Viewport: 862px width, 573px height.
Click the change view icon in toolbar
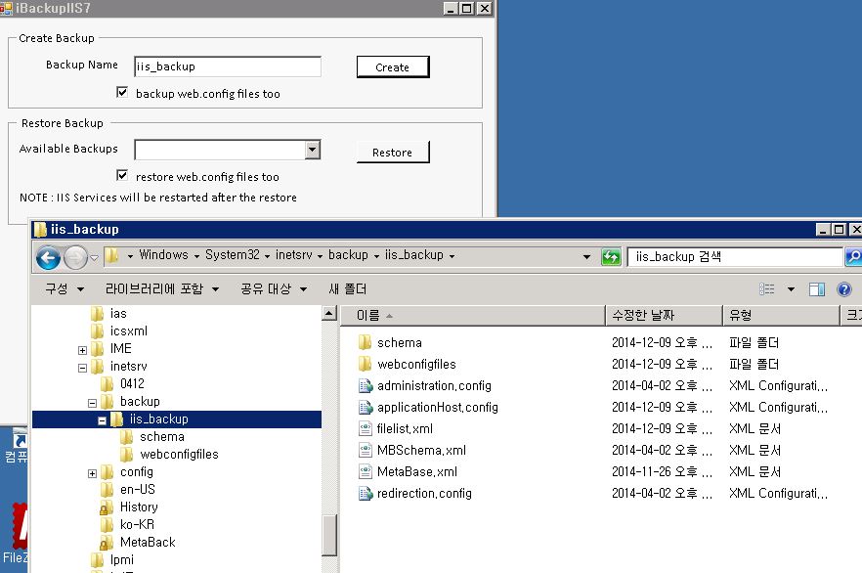[x=768, y=289]
